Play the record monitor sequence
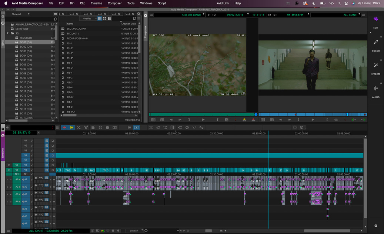This screenshot has width=384, height=234. [313, 120]
